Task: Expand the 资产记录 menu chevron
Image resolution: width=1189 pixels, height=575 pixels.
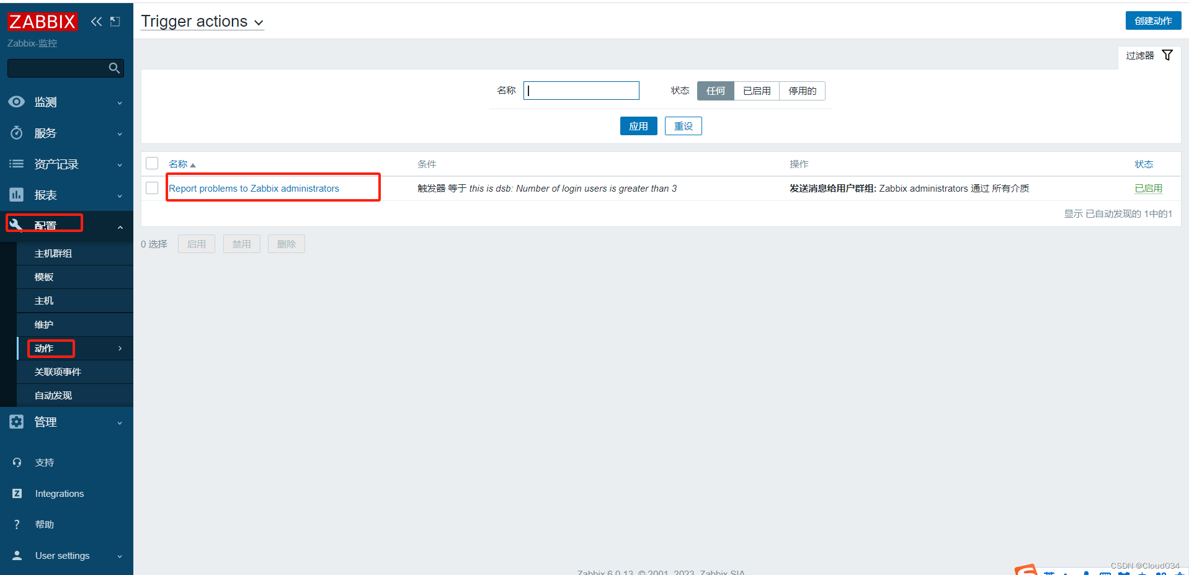Action: pyautogui.click(x=120, y=165)
